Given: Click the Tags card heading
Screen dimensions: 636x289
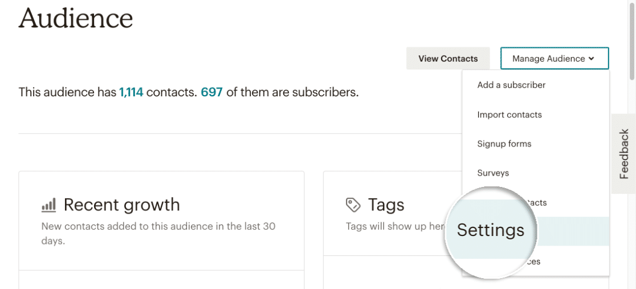Looking at the screenshot, I should (386, 205).
